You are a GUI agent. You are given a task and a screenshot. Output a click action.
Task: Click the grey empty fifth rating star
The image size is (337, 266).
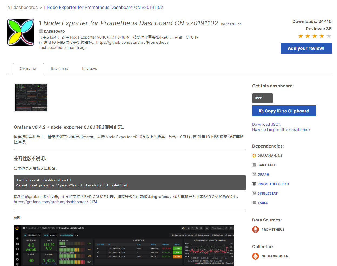(329, 36)
